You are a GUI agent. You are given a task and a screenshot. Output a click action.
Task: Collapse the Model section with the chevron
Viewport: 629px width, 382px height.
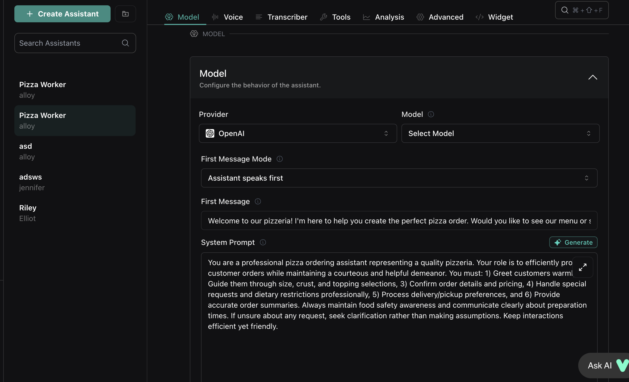(x=593, y=77)
